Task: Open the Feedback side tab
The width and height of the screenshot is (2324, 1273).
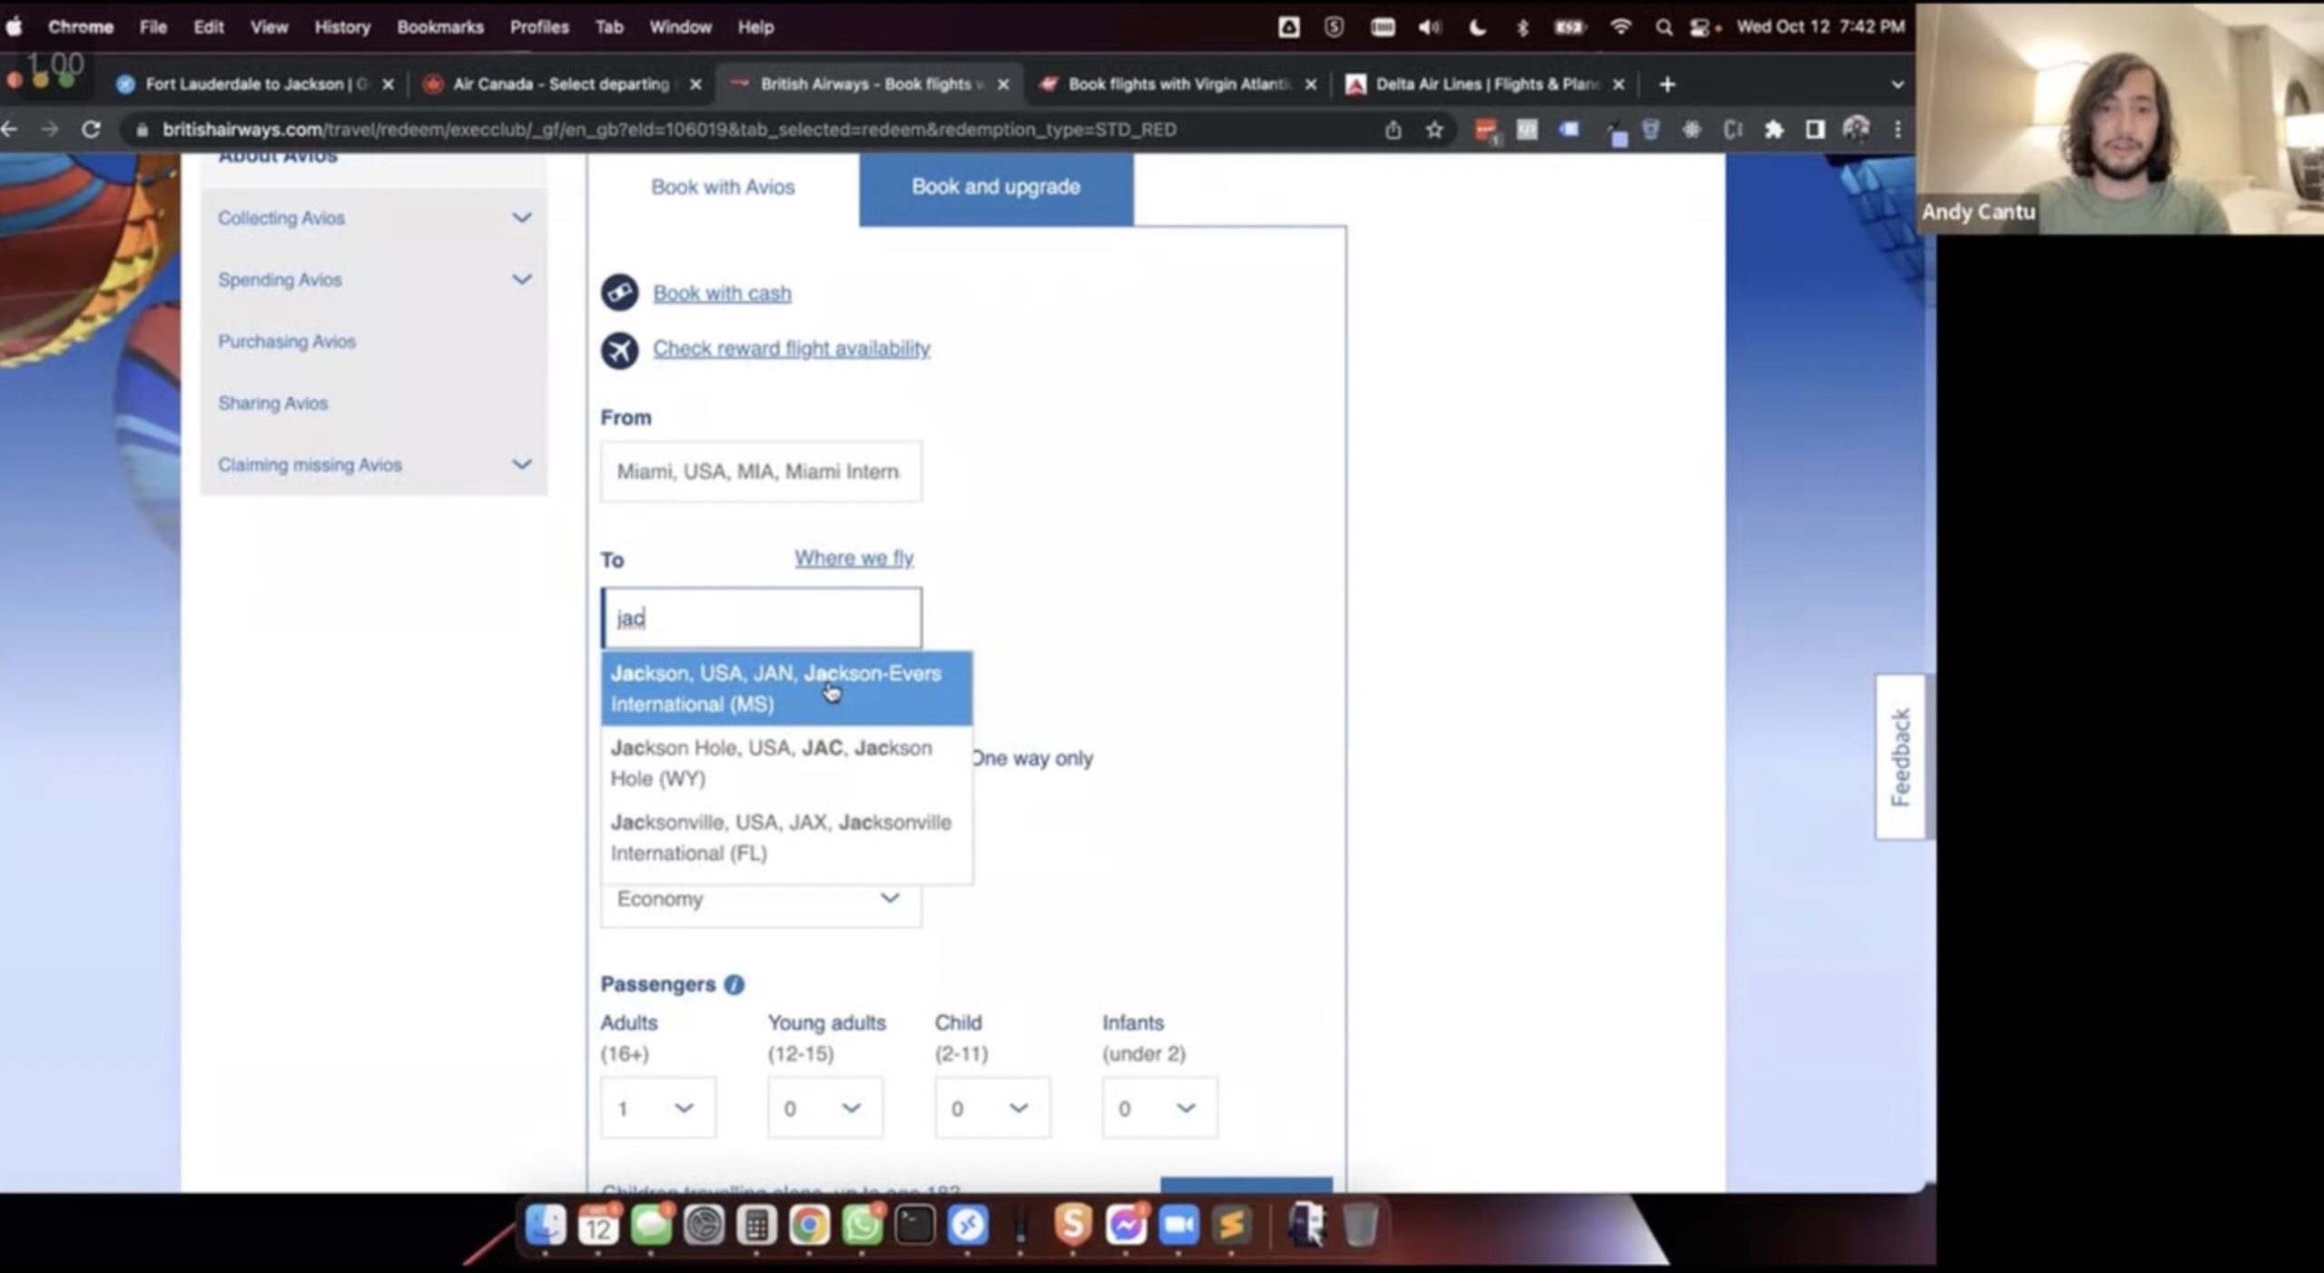Action: point(1900,756)
